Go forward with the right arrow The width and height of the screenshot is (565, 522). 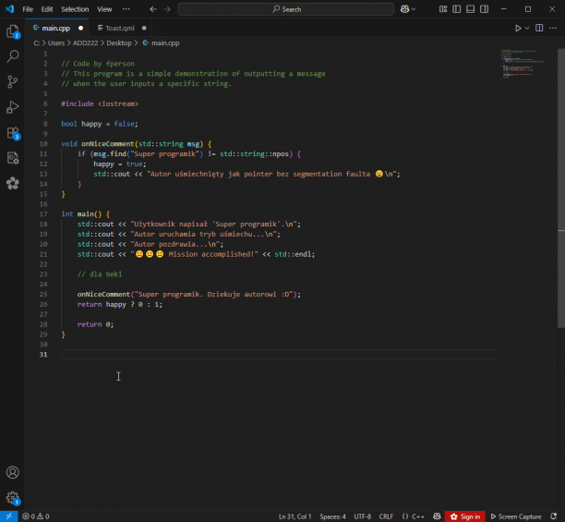[167, 9]
